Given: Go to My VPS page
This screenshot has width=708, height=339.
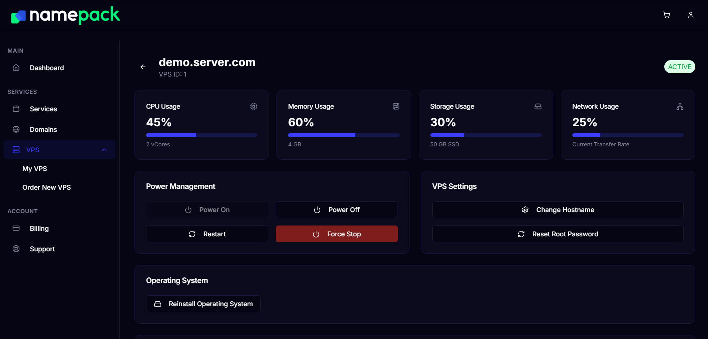Looking at the screenshot, I should [34, 168].
